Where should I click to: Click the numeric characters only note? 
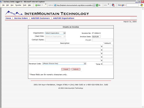click(x=48, y=74)
